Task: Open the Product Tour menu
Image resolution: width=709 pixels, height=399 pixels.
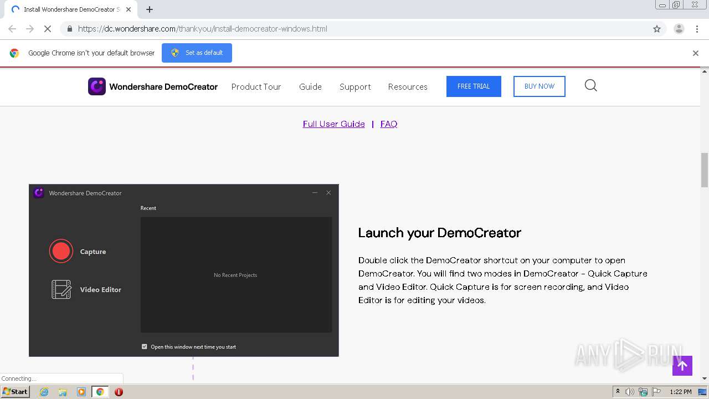Action: click(256, 86)
